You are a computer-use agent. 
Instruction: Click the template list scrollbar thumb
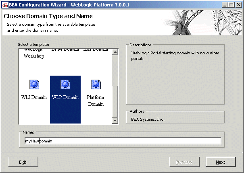115,101
